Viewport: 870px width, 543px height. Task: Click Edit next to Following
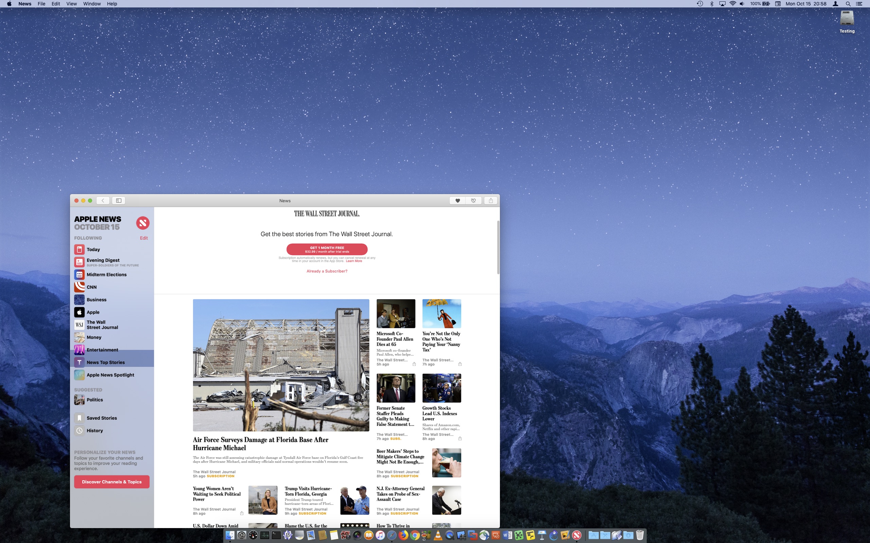144,238
